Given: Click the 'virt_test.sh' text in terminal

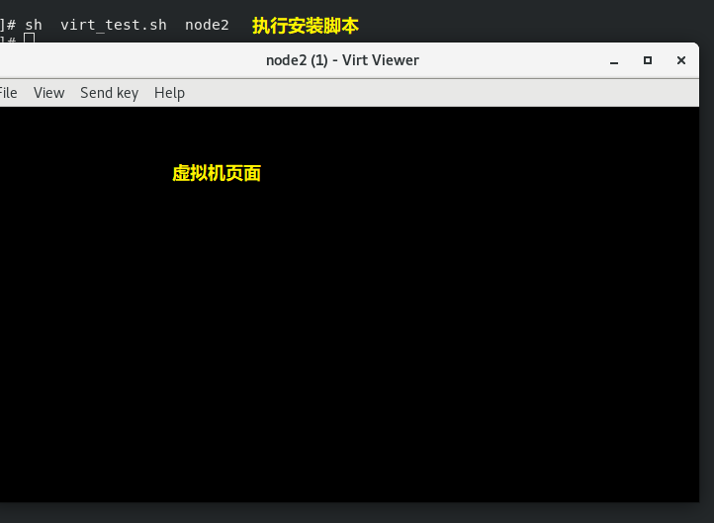Looking at the screenshot, I should click(114, 25).
